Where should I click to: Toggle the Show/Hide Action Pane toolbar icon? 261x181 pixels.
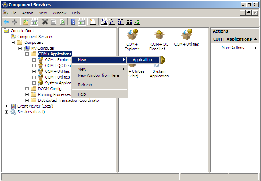82,22
